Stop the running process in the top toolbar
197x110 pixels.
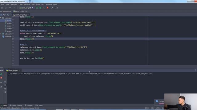click(x=47, y=8)
